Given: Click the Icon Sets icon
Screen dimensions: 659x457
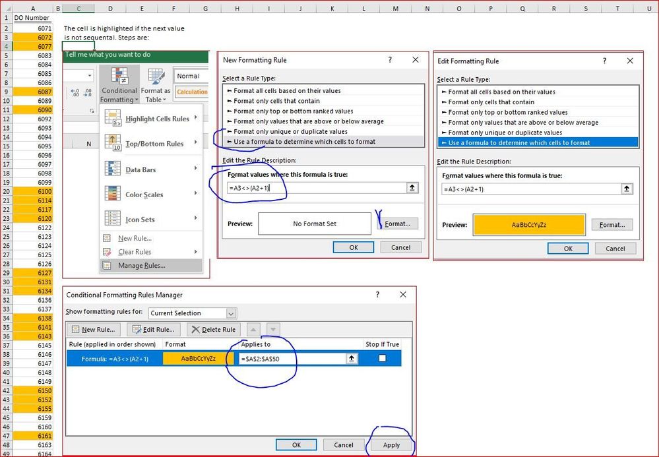Looking at the screenshot, I should click(113, 218).
